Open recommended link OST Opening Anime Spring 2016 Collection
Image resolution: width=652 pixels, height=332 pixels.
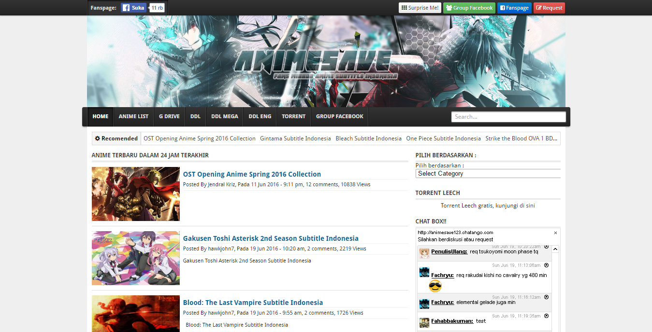(200, 138)
